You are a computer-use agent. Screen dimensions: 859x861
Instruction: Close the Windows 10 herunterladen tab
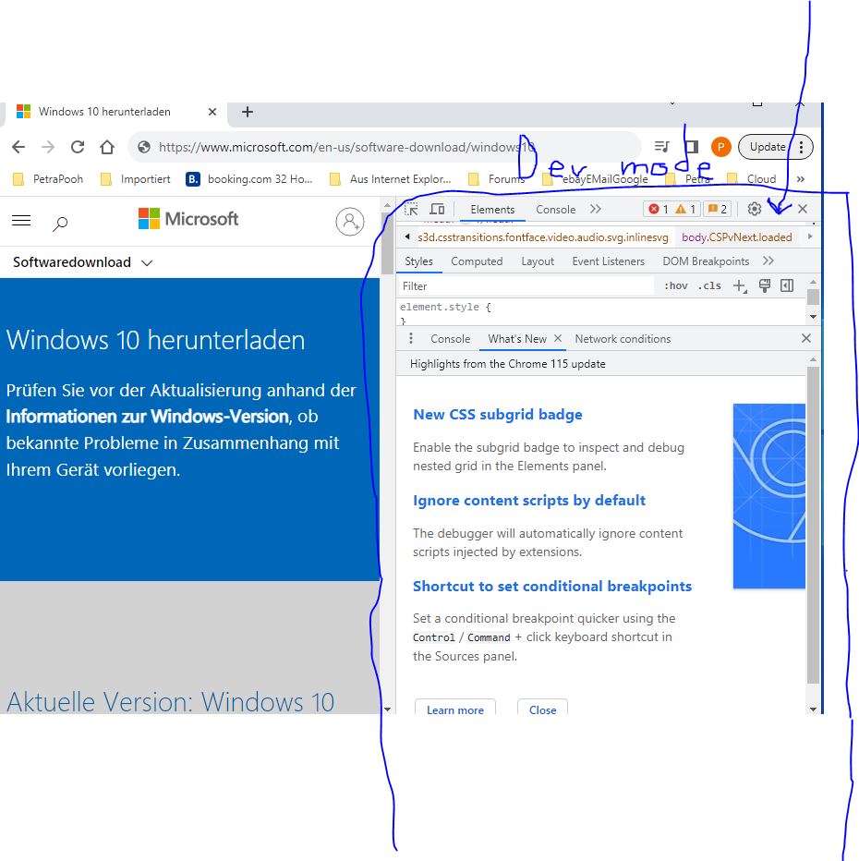click(x=212, y=112)
